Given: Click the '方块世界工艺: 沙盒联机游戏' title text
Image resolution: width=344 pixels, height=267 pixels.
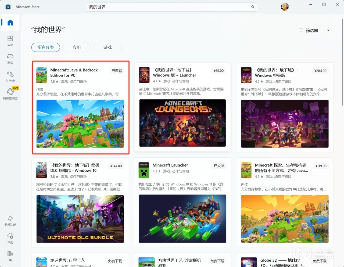Looking at the screenshot, I should coord(180,262).
